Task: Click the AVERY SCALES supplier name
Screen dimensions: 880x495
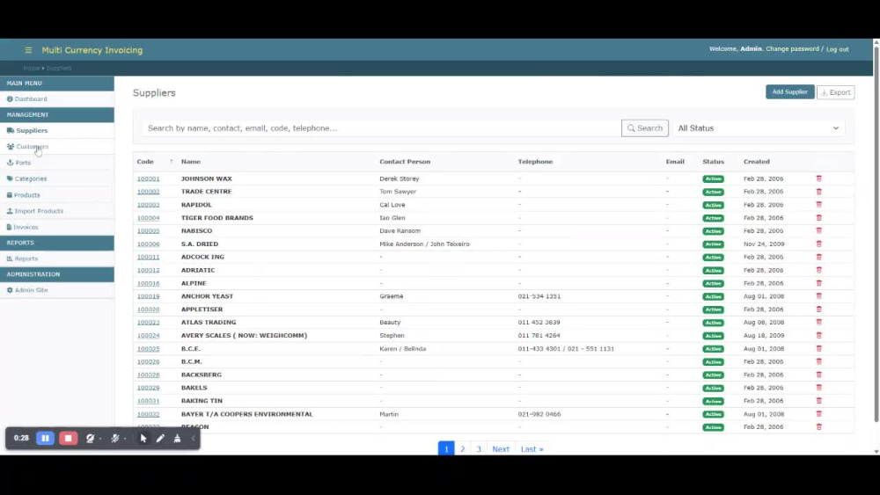Action: click(244, 335)
